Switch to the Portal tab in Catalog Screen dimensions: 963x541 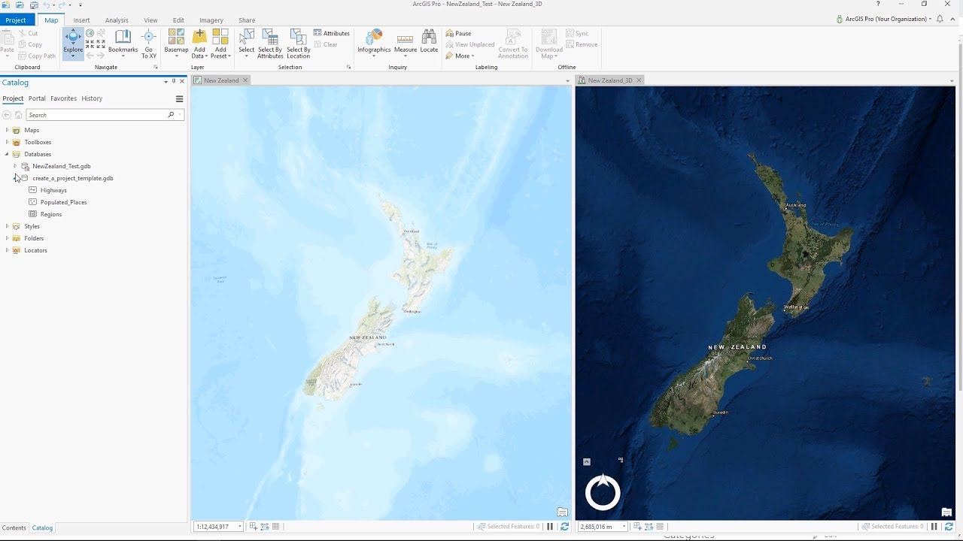pos(37,98)
